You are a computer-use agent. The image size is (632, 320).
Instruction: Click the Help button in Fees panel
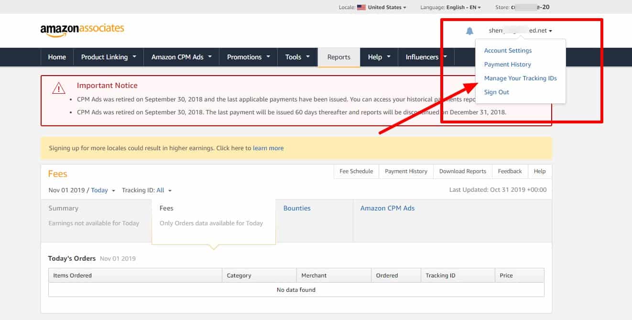(540, 171)
